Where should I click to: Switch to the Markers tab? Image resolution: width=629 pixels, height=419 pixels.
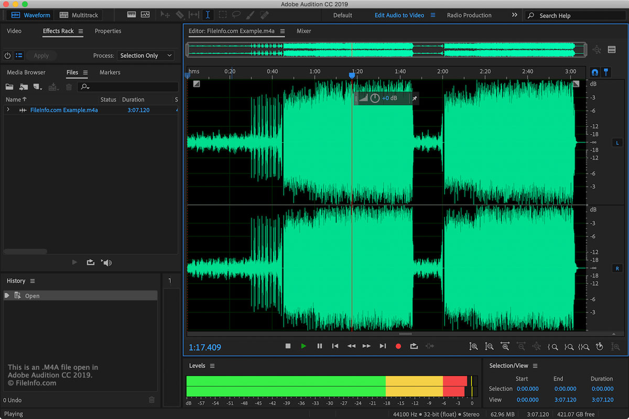pos(110,72)
